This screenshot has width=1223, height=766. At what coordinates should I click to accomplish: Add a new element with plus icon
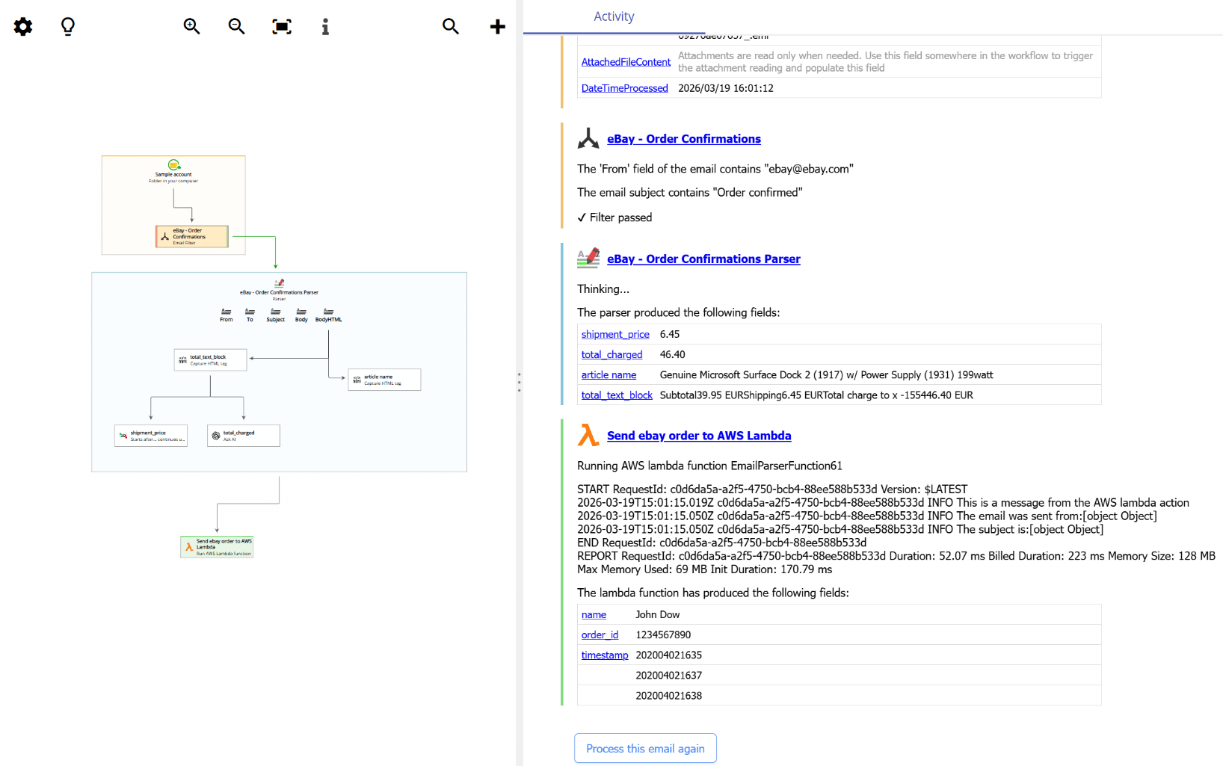pyautogui.click(x=497, y=26)
